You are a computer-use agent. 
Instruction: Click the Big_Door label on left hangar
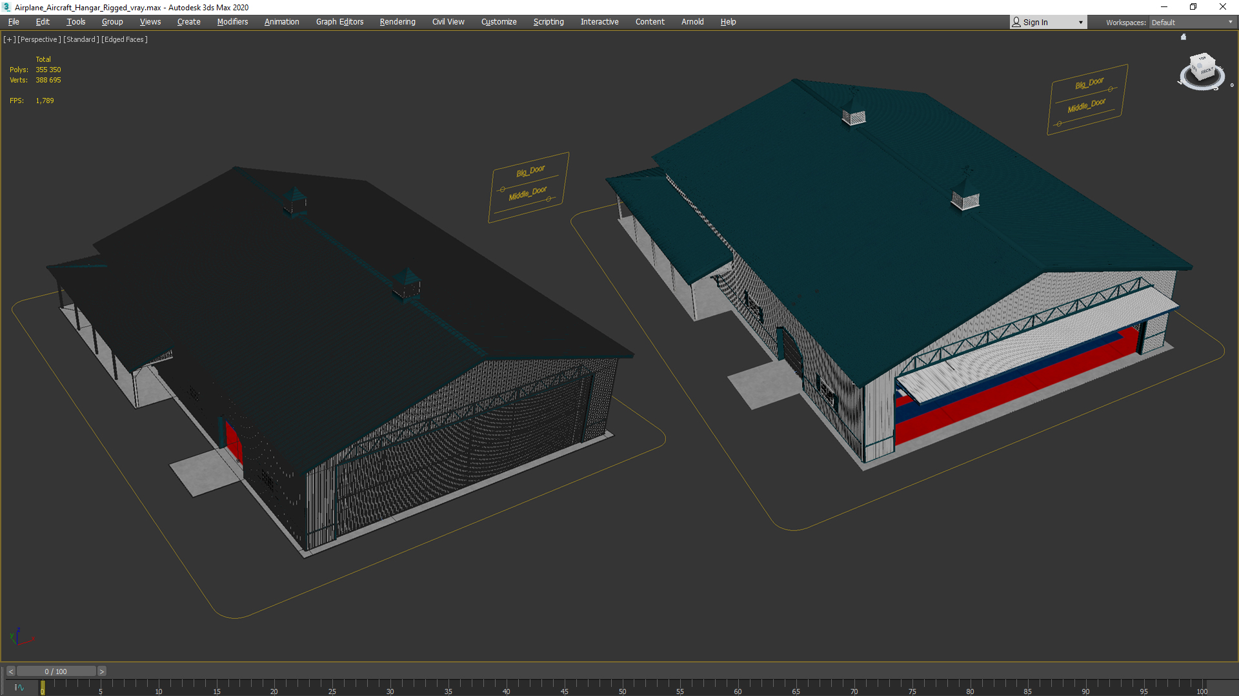pos(529,170)
